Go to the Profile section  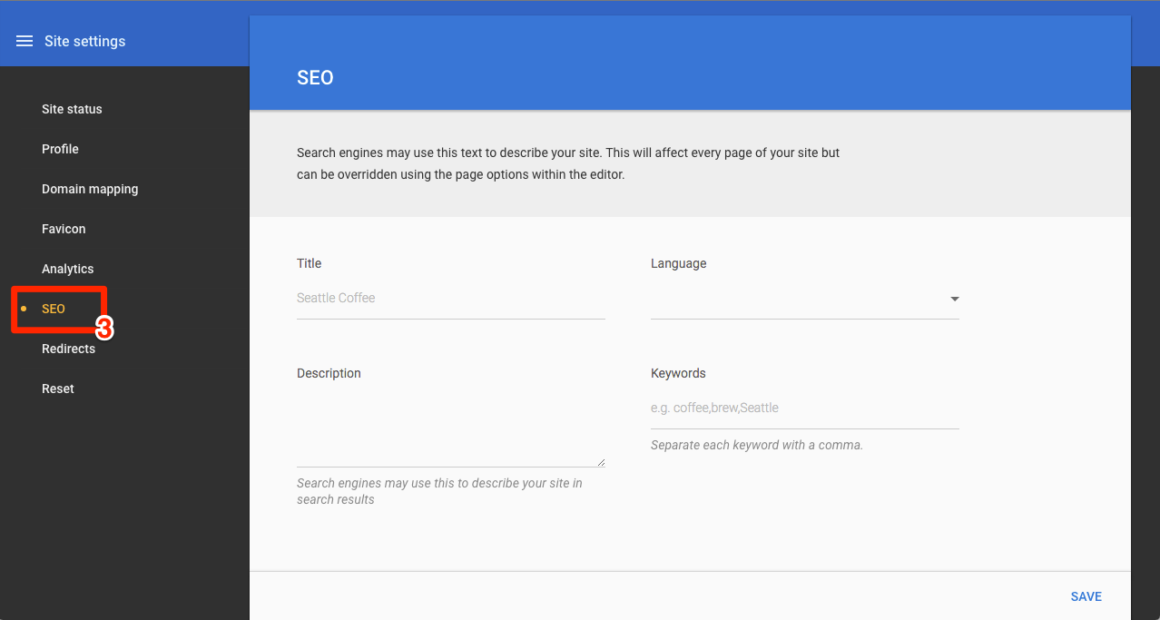[x=60, y=149]
